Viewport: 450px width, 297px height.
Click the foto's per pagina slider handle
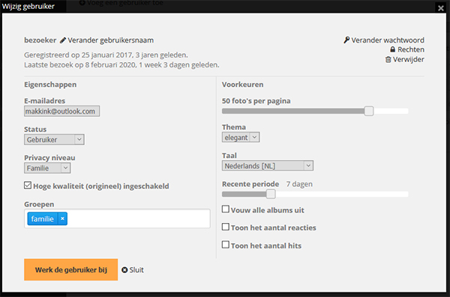click(x=369, y=111)
